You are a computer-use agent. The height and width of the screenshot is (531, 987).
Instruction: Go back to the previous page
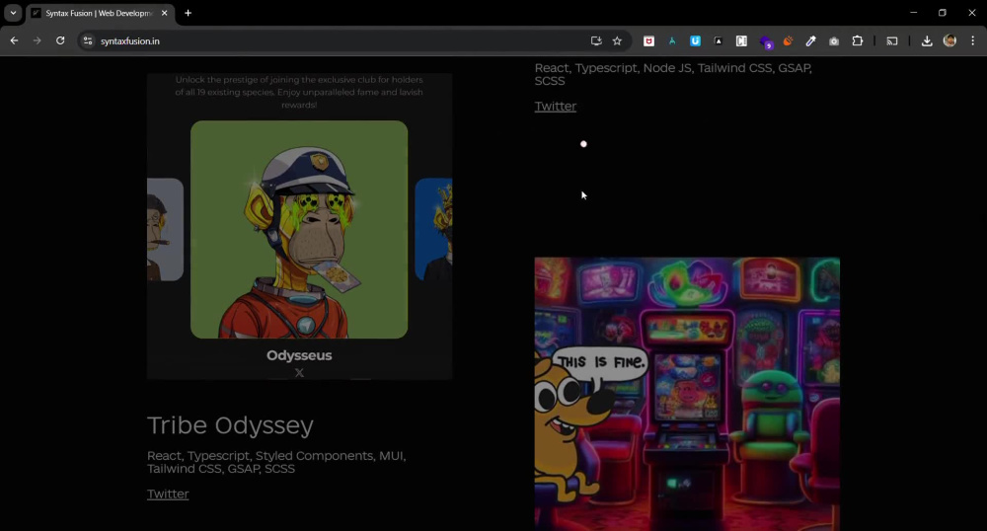14,40
